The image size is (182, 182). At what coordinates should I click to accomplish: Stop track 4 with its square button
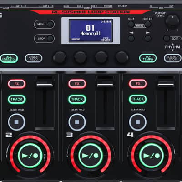(138, 122)
